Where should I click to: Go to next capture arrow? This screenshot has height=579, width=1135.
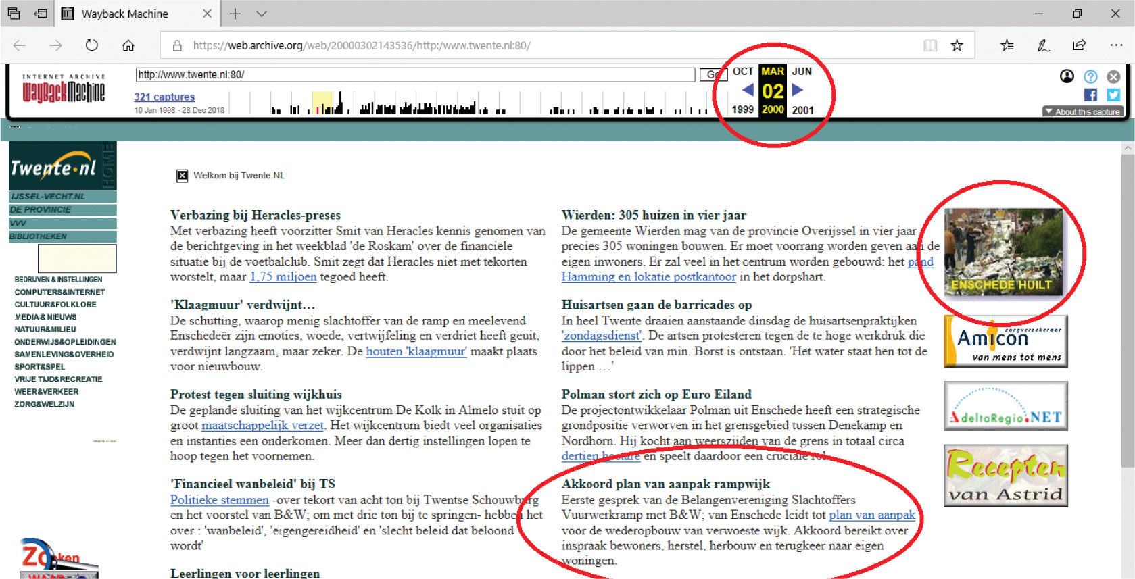798,90
